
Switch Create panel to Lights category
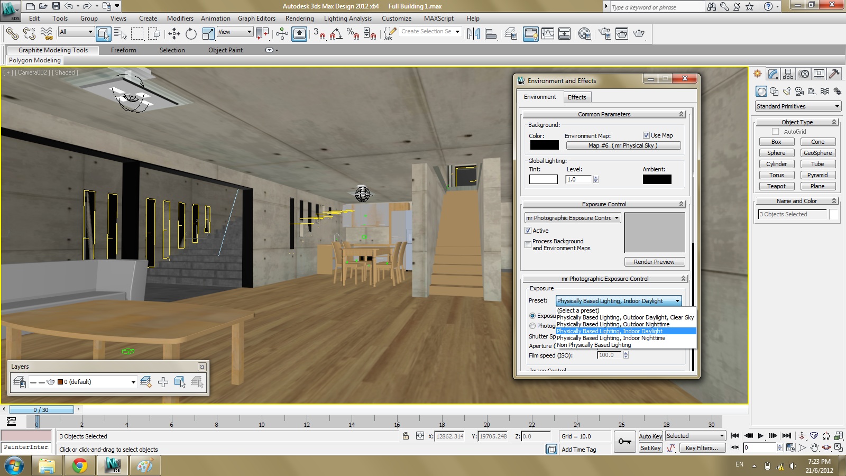click(x=787, y=91)
